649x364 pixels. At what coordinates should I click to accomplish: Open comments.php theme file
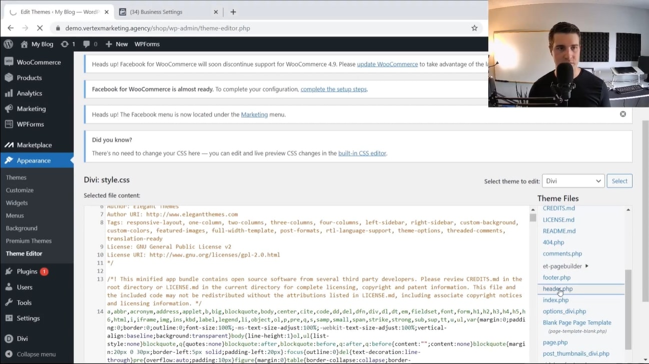pos(562,253)
